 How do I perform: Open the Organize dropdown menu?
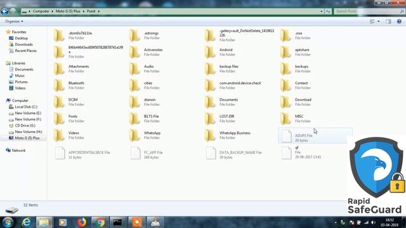[14, 21]
